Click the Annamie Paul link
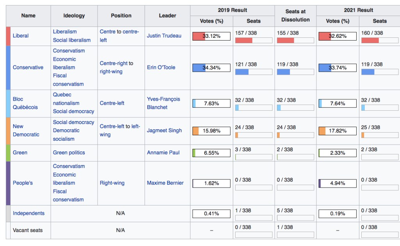400x246 pixels. tap(163, 153)
